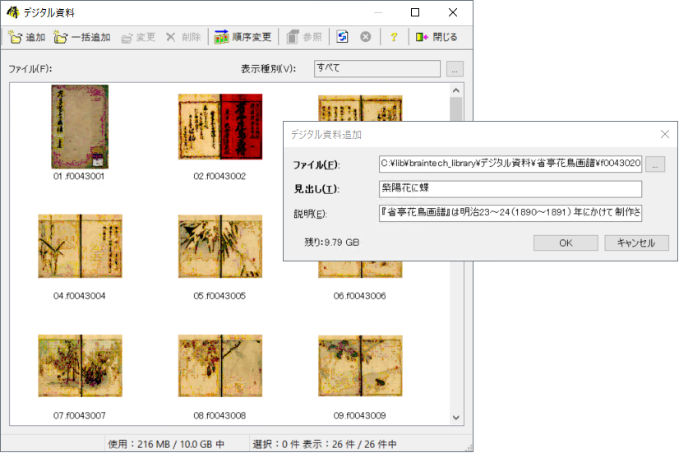Select thumbnail 08.f0043008
The image size is (679, 453).
(220, 366)
